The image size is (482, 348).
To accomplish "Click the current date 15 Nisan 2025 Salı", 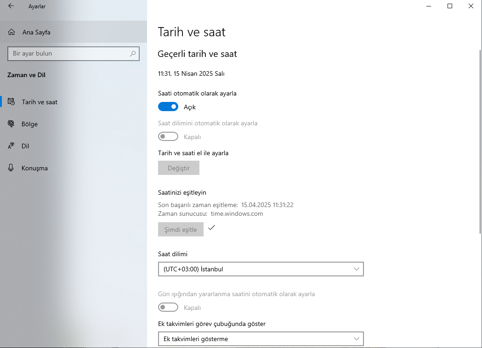I will pos(199,74).
